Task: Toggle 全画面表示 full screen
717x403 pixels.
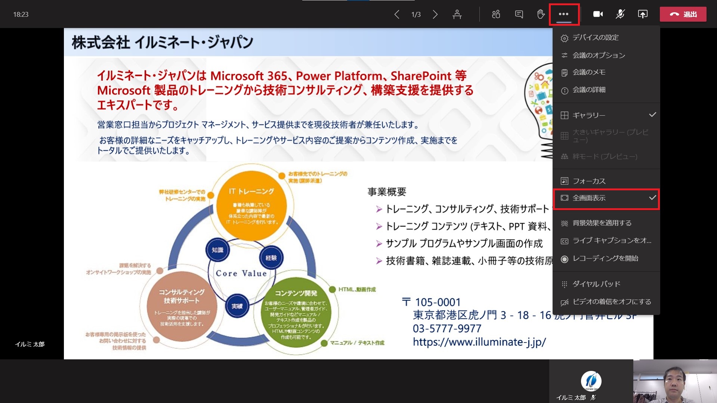Action: point(606,198)
